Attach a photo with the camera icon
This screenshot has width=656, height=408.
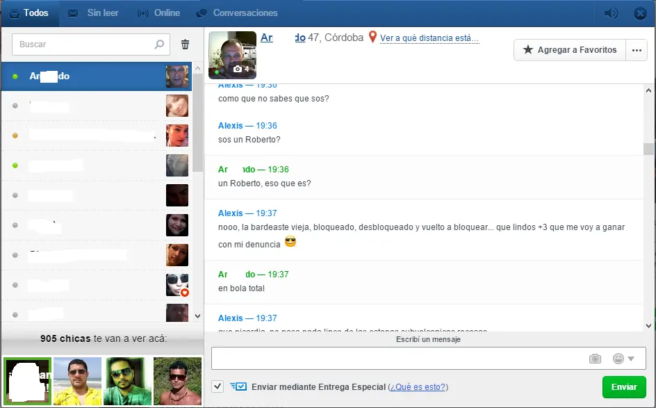click(x=595, y=359)
